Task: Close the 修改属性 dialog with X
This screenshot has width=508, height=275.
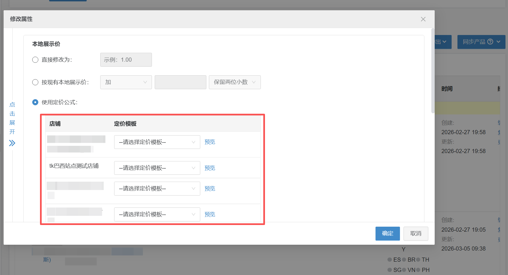Action: pyautogui.click(x=423, y=19)
